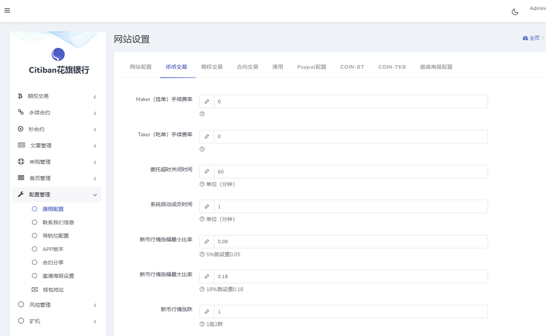This screenshot has height=336, width=546.
Task: Click the pencil icon for Taker 手续费率
Action: tap(207, 136)
